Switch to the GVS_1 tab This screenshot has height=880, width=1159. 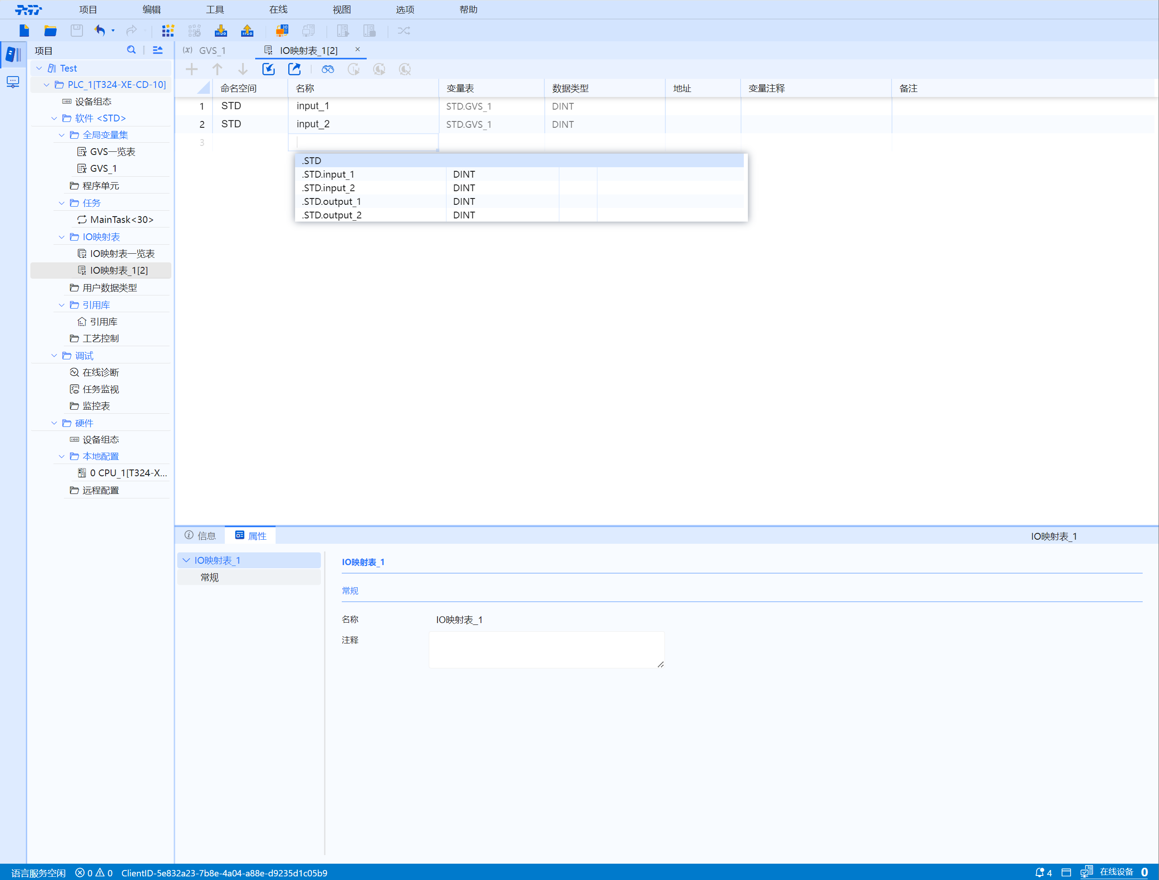tap(212, 50)
